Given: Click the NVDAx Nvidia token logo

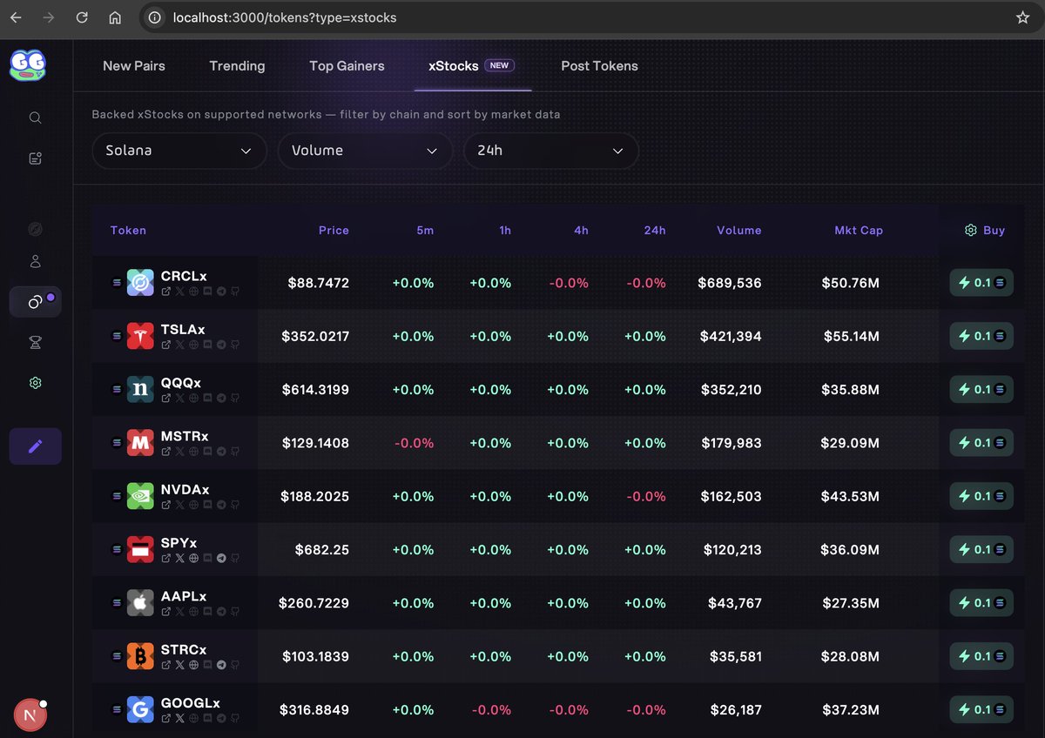Looking at the screenshot, I should (x=140, y=496).
